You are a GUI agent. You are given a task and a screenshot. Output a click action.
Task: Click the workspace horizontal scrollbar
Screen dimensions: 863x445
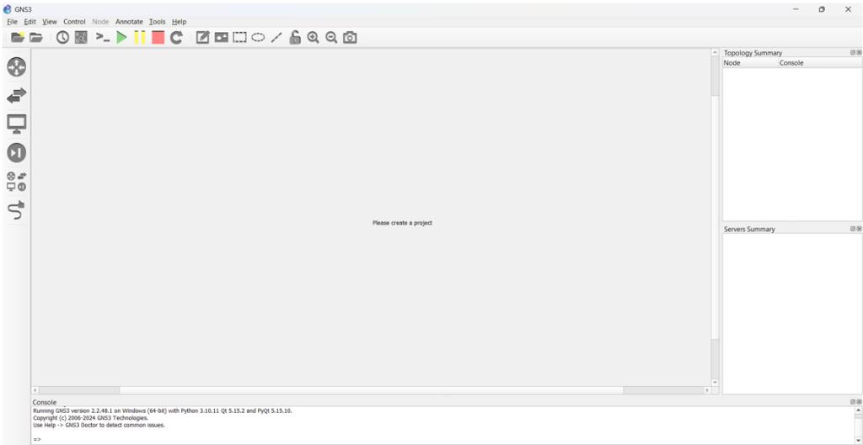coord(371,390)
